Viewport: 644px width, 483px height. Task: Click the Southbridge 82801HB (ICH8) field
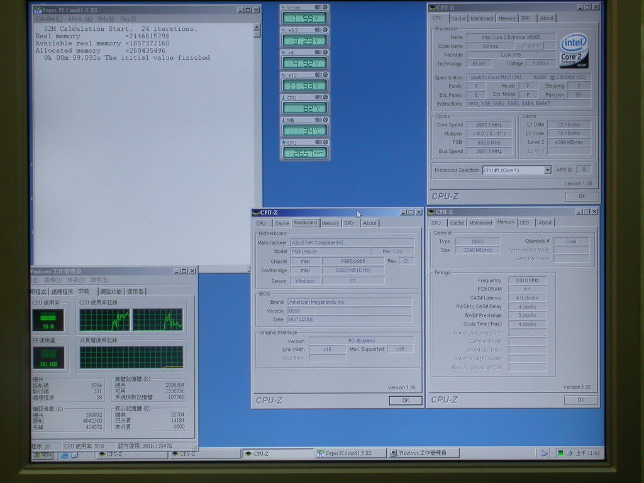353,270
